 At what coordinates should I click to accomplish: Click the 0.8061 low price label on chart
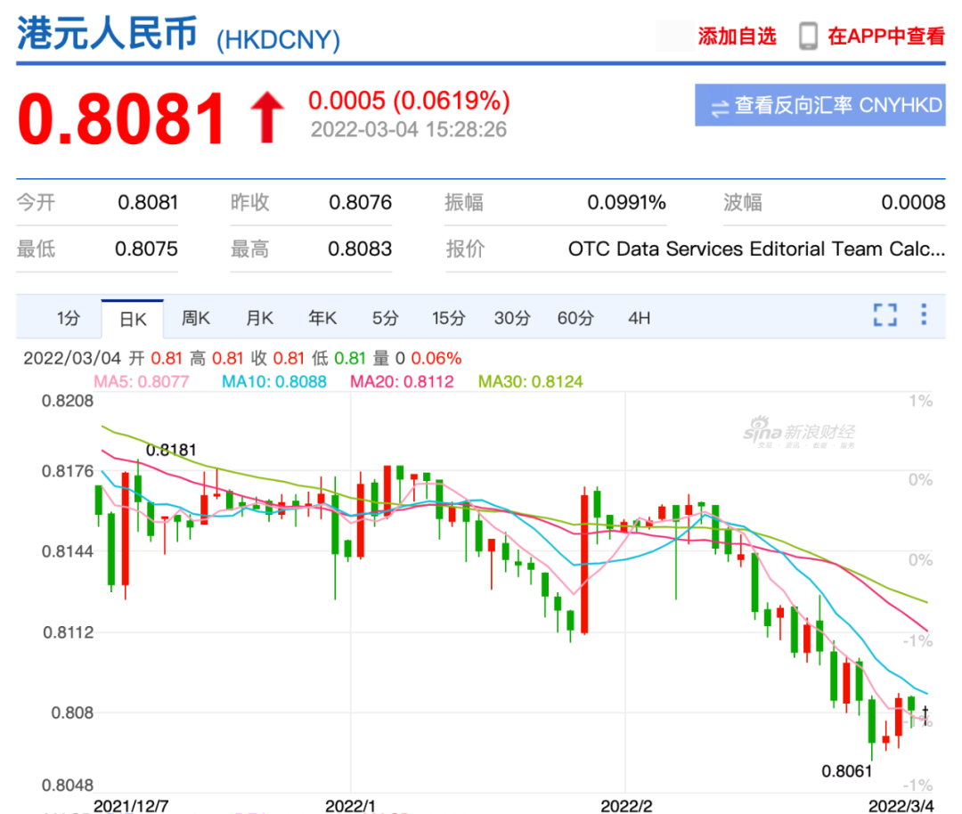pos(848,773)
